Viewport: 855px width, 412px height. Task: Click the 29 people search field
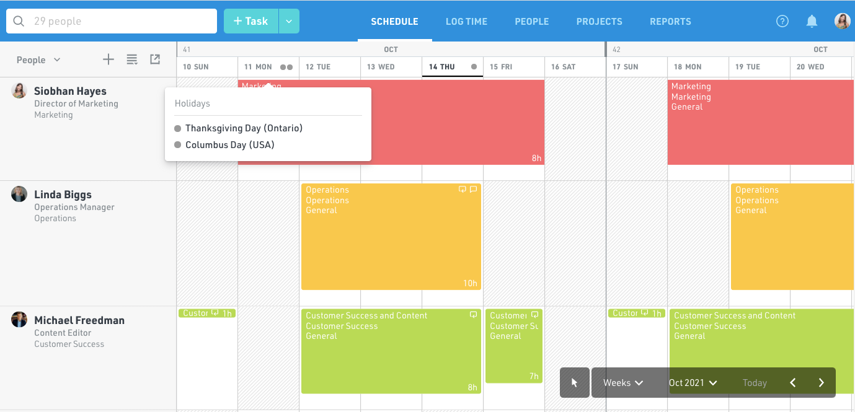tap(112, 21)
